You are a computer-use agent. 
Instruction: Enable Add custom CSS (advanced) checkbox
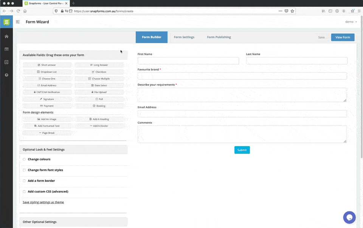pos(24,191)
